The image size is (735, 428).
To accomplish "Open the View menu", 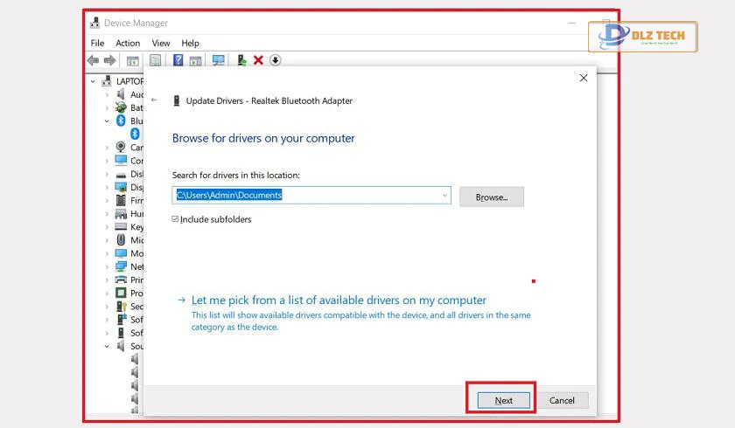I will point(161,43).
